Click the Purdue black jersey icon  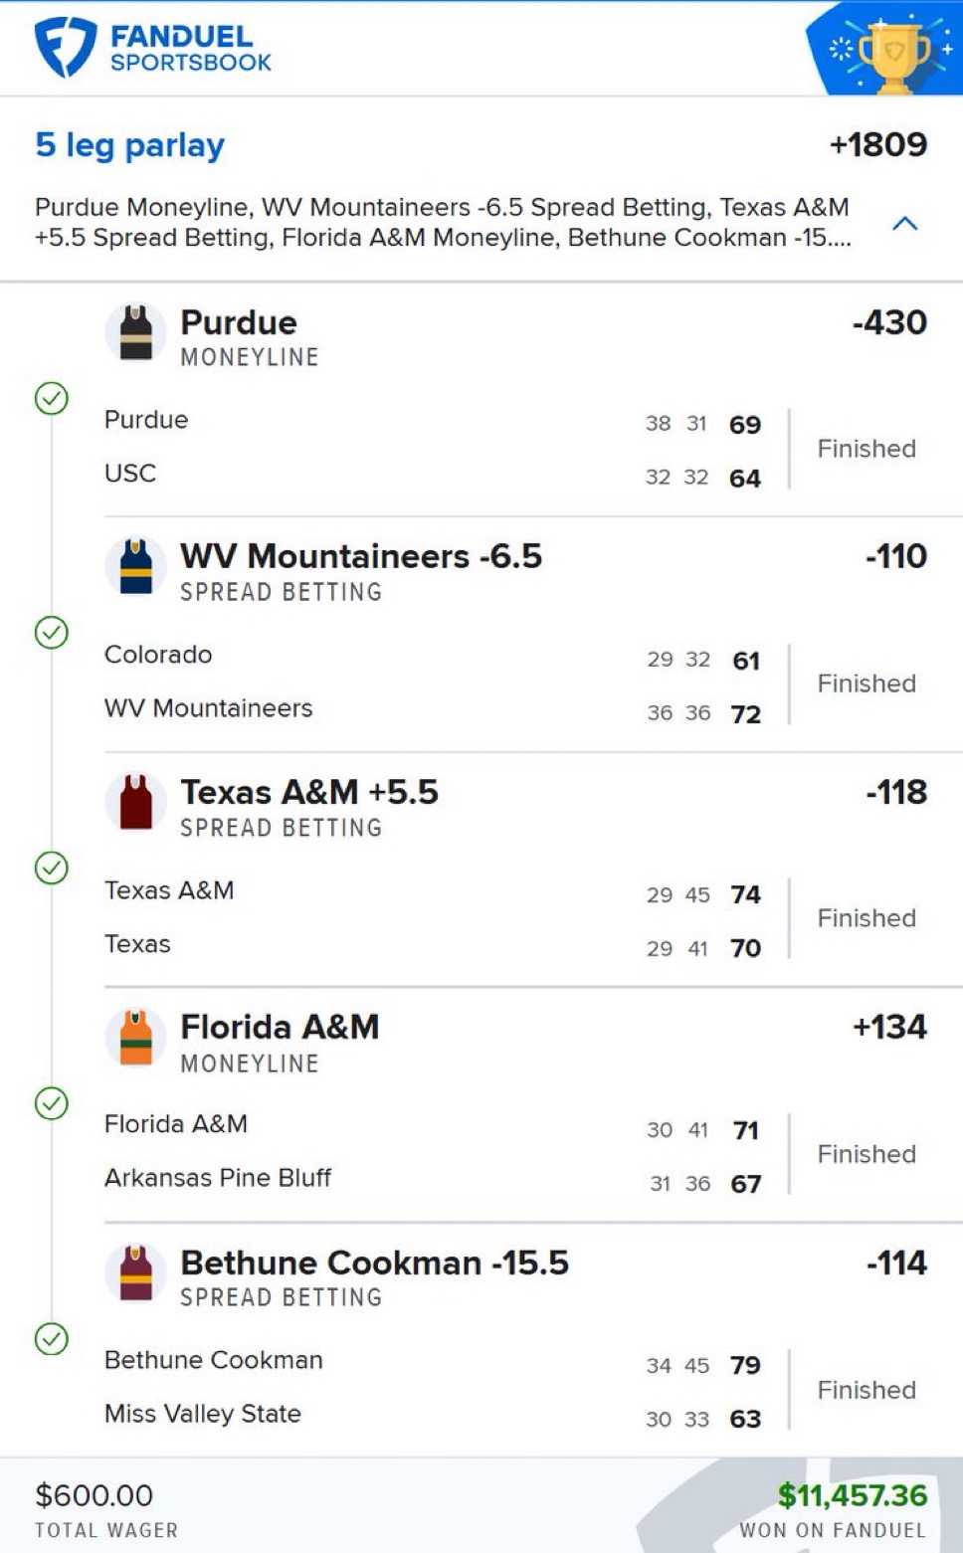click(x=136, y=332)
